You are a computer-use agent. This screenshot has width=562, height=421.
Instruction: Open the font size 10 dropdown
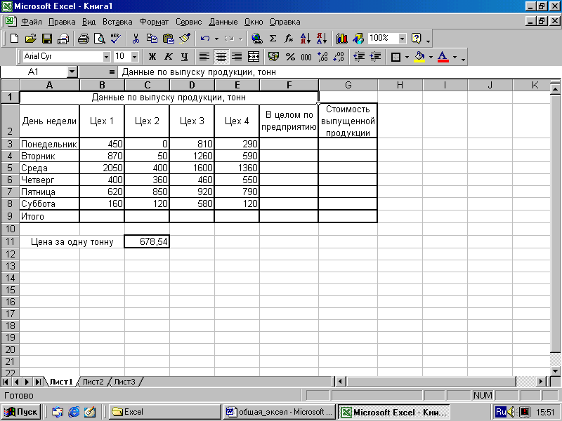[134, 57]
